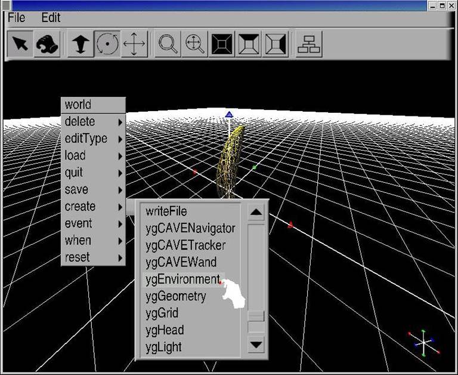Select the hand grab tool
458x375 pixels.
47,44
